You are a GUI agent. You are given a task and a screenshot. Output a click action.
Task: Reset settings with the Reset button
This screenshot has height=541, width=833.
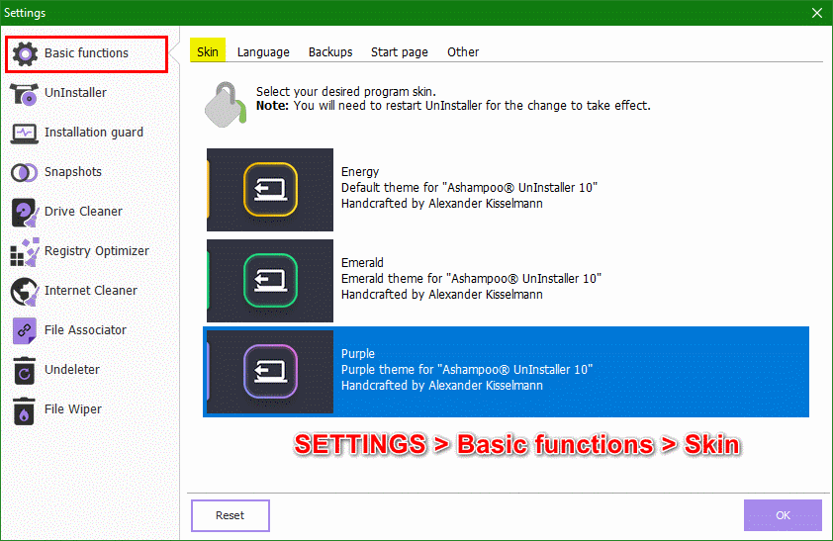[231, 515]
